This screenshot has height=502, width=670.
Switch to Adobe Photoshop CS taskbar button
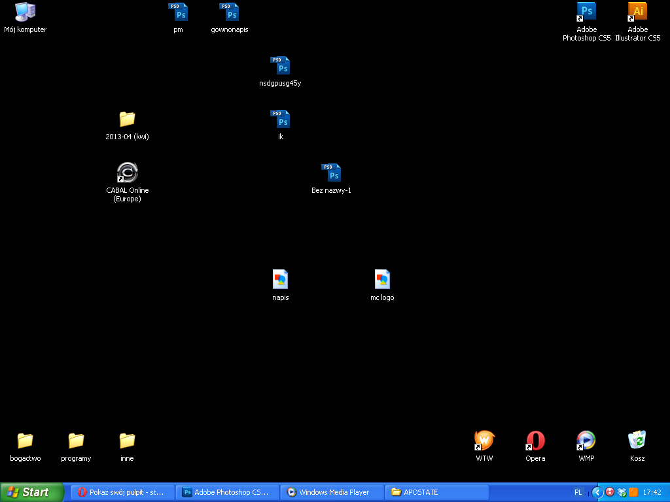pyautogui.click(x=227, y=492)
